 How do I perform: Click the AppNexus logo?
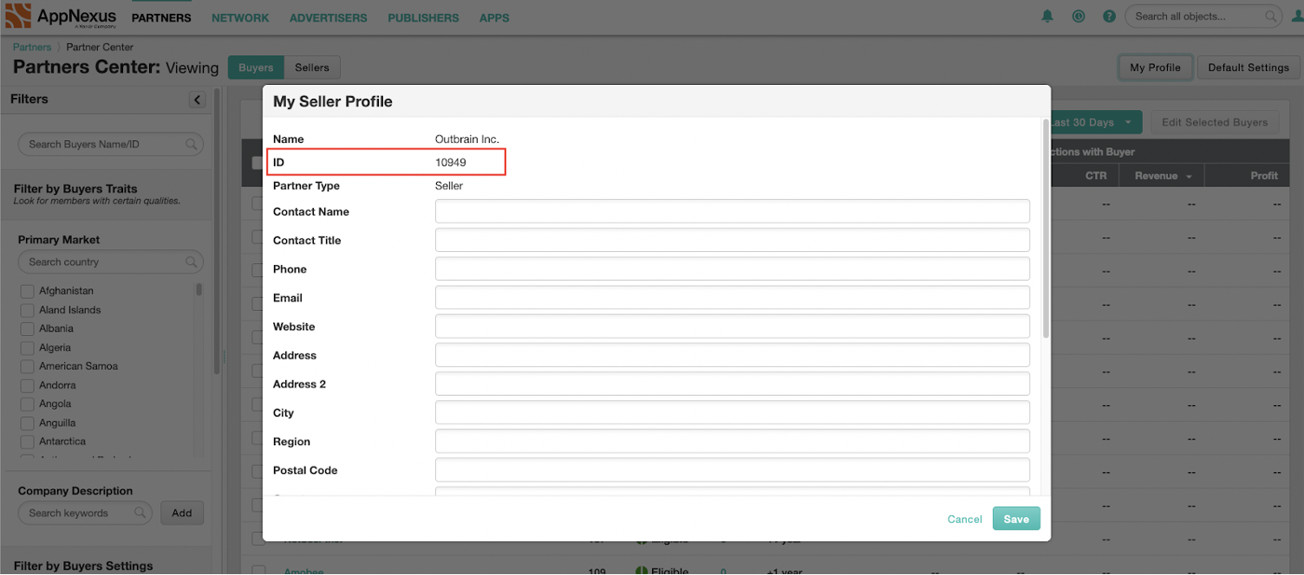coord(61,16)
